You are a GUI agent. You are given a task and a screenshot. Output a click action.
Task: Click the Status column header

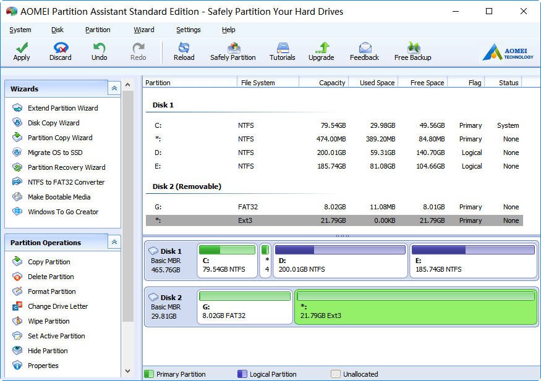(x=504, y=83)
